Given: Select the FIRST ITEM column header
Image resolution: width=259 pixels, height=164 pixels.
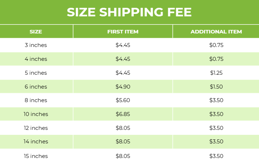Looking at the screenshot, I should tap(123, 32).
